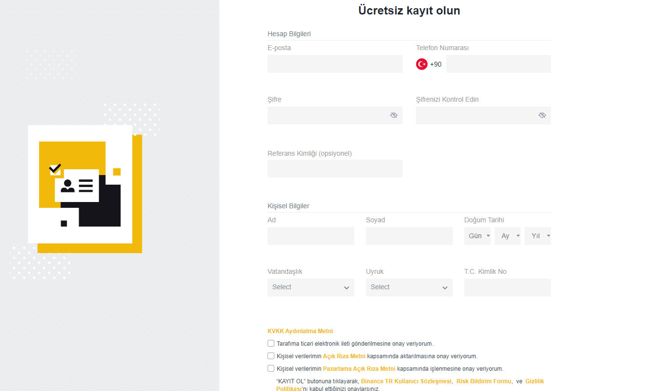Focus the Telefon Numarası input field
Image resolution: width=646 pixels, height=391 pixels.
tap(498, 64)
